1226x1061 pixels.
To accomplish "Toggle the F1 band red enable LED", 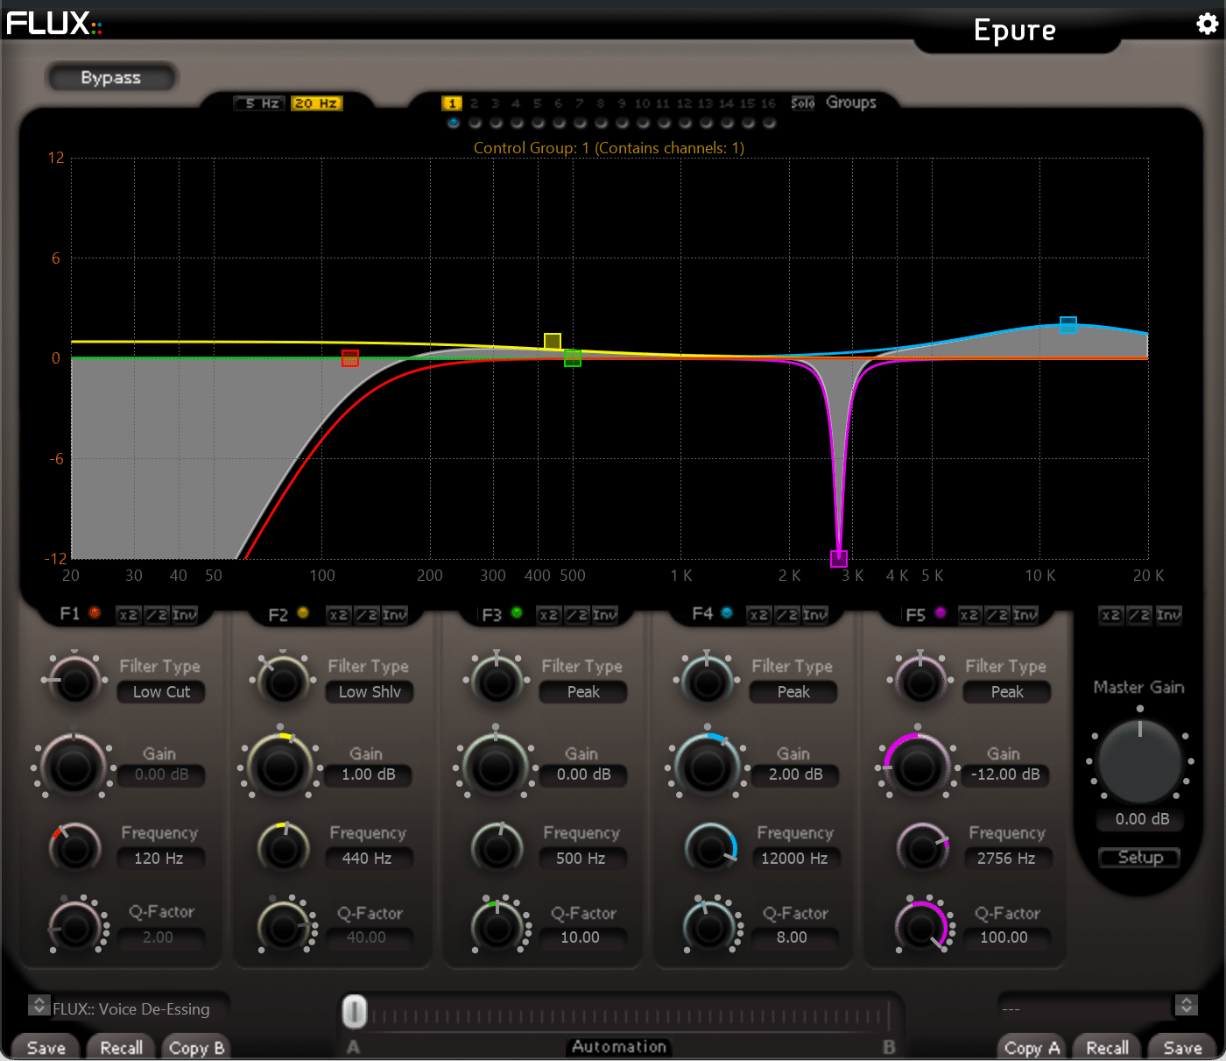I will point(95,613).
